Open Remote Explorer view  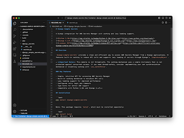(15, 55)
